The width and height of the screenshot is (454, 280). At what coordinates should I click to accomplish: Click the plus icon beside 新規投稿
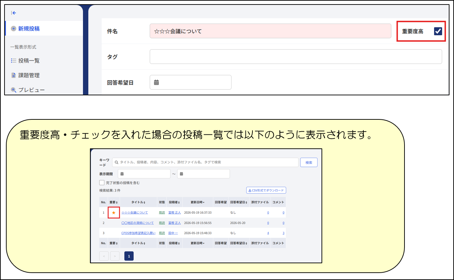click(14, 29)
